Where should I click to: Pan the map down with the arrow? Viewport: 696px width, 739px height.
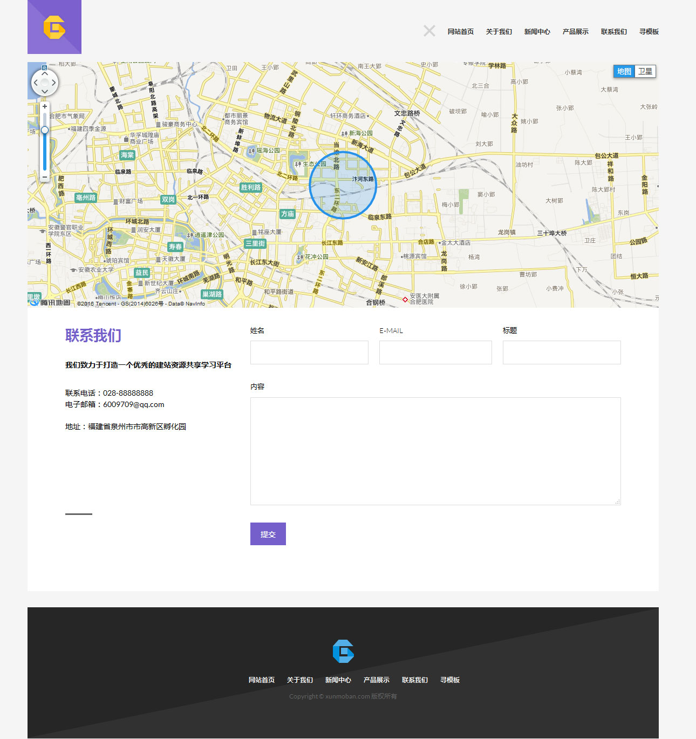45,92
